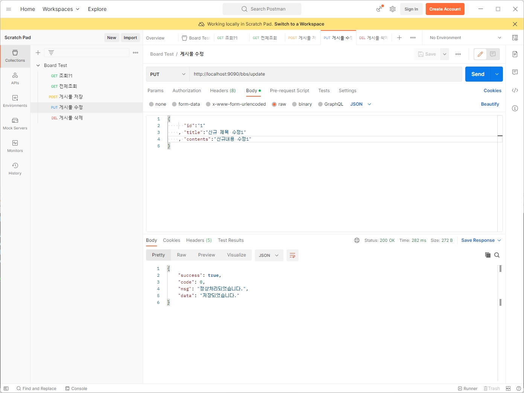Open collection options three-dot menu
The image size is (524, 393).
136,53
